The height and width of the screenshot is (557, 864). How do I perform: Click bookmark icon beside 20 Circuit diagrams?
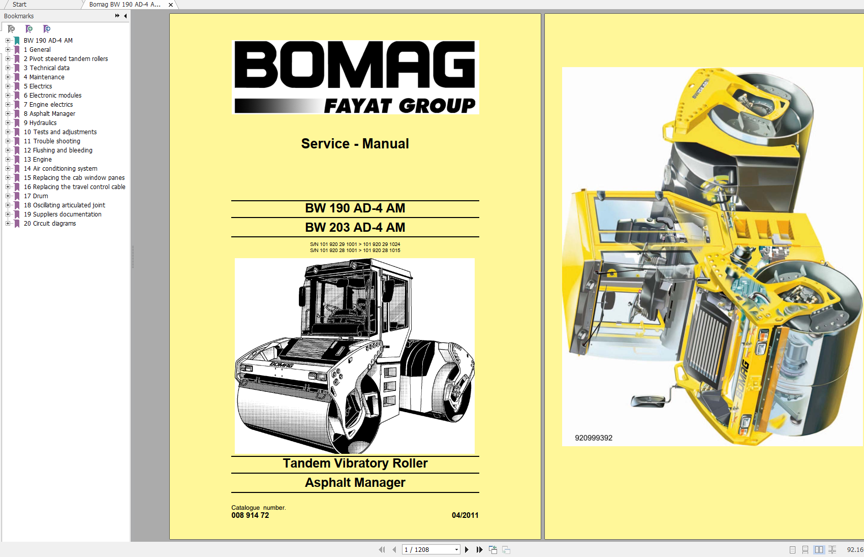tap(17, 224)
